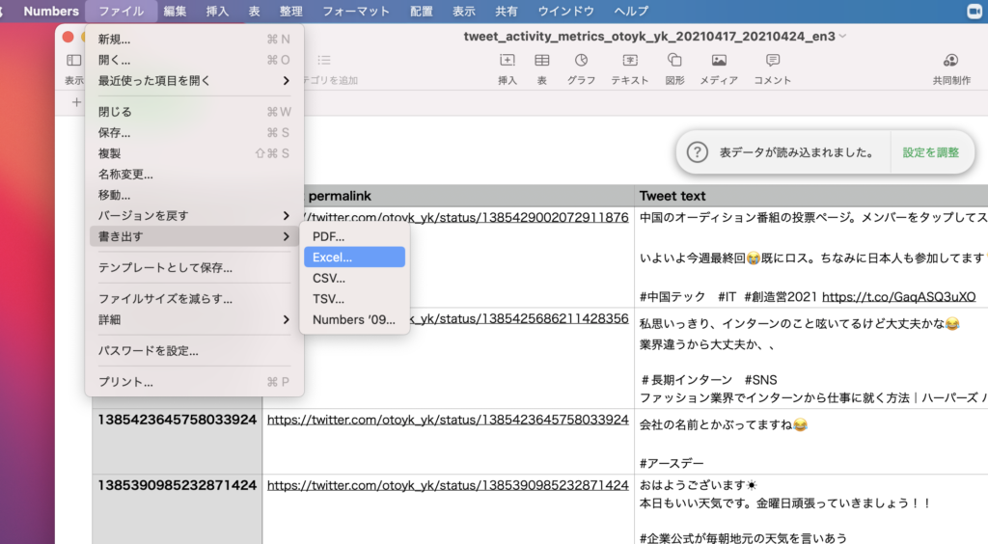Screen dimensions: 988x544
Task: Choose TSV... export option
Action: (x=354, y=299)
